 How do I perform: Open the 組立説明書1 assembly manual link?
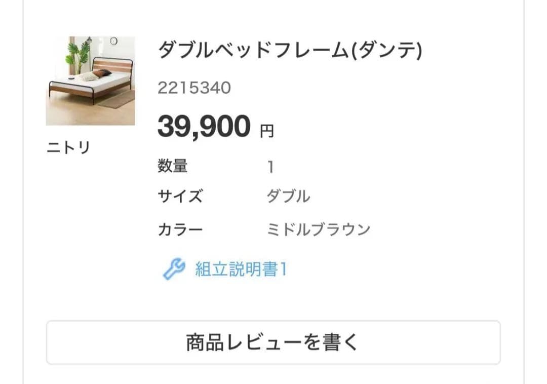[241, 269]
